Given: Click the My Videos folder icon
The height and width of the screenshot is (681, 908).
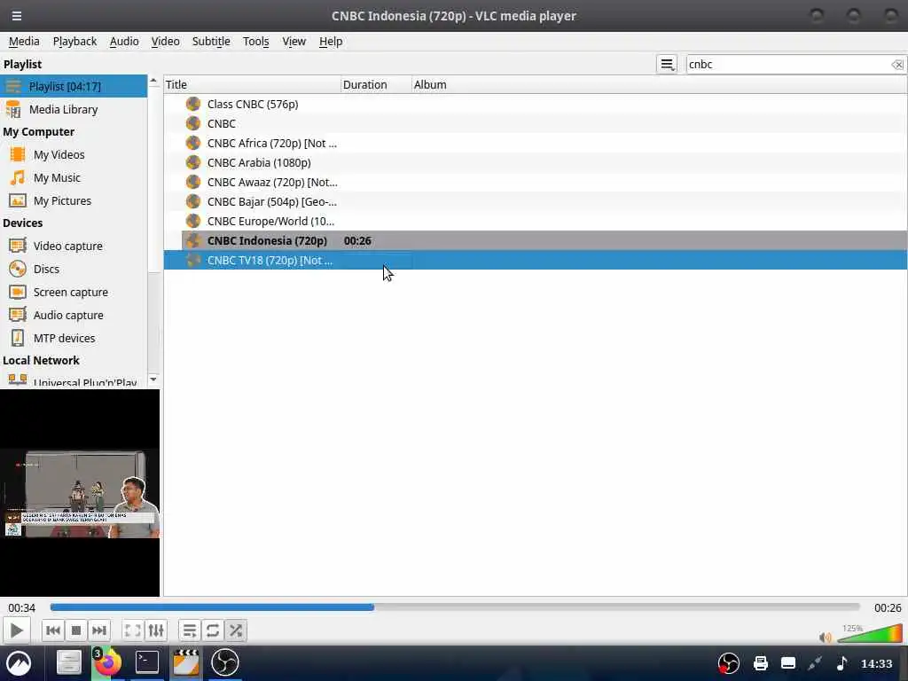Looking at the screenshot, I should [18, 154].
